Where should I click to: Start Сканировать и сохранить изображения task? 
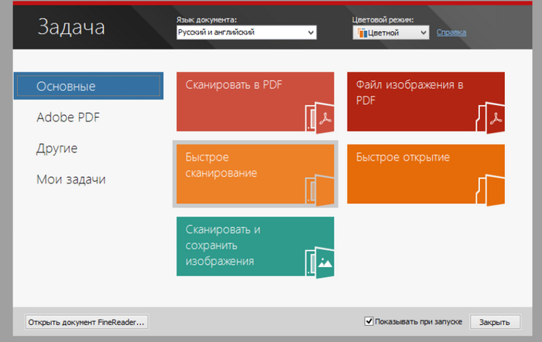tap(255, 246)
